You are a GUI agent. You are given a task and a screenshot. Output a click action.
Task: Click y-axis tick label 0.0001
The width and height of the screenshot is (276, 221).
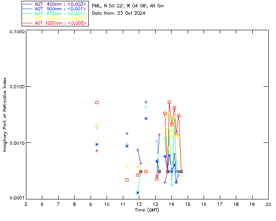click(x=17, y=198)
